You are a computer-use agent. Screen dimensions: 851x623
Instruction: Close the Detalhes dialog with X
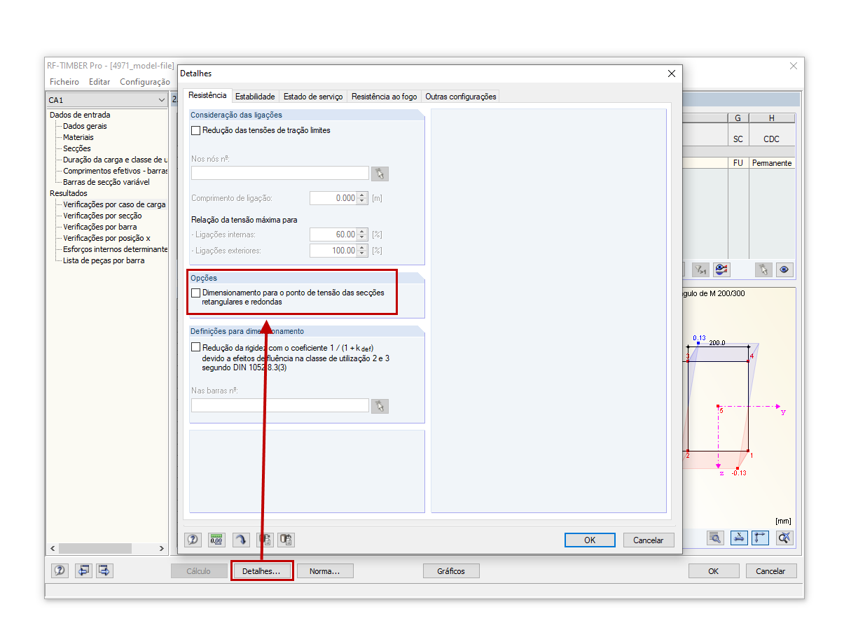coord(672,73)
